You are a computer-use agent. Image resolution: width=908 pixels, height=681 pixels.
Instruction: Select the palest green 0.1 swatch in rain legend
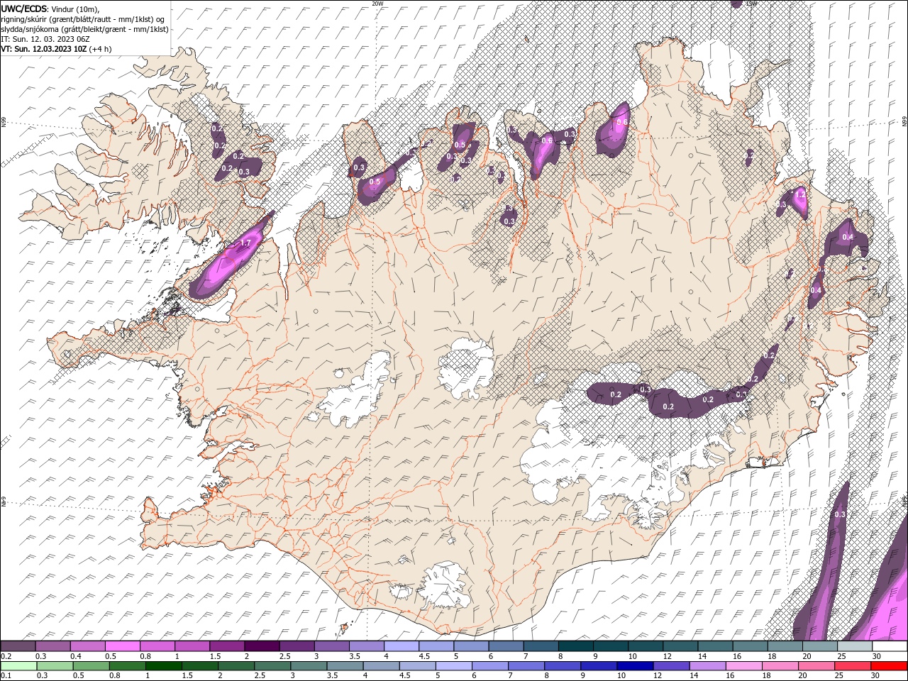(x=18, y=666)
